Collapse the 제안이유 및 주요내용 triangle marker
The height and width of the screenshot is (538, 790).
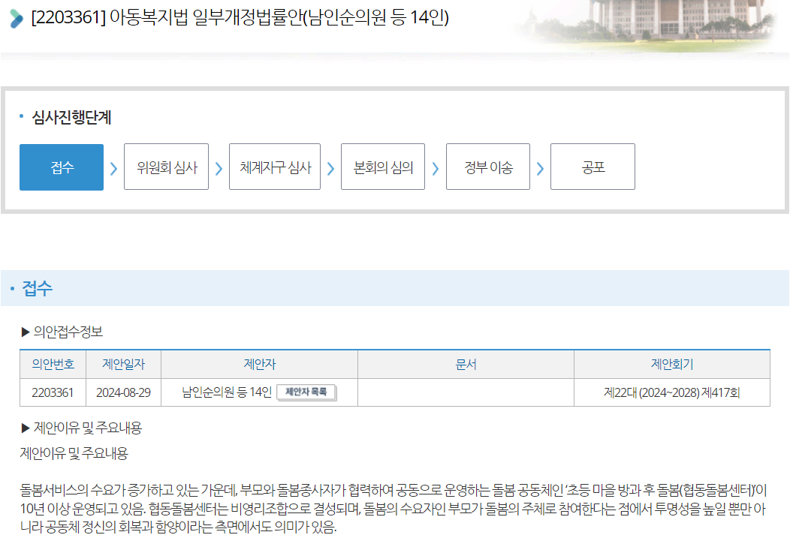pos(26,428)
